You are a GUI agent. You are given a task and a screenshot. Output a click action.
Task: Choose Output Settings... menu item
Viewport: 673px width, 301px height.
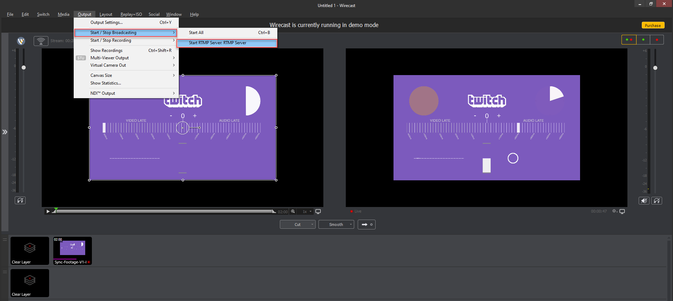(126, 22)
